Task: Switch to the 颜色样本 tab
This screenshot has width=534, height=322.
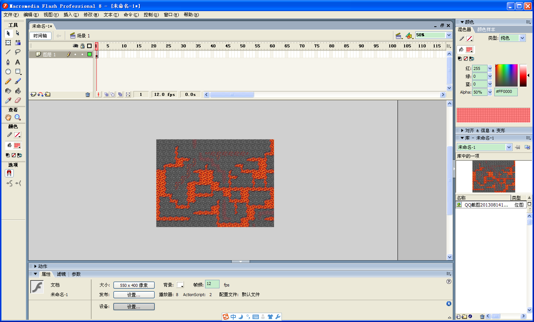Action: click(486, 30)
